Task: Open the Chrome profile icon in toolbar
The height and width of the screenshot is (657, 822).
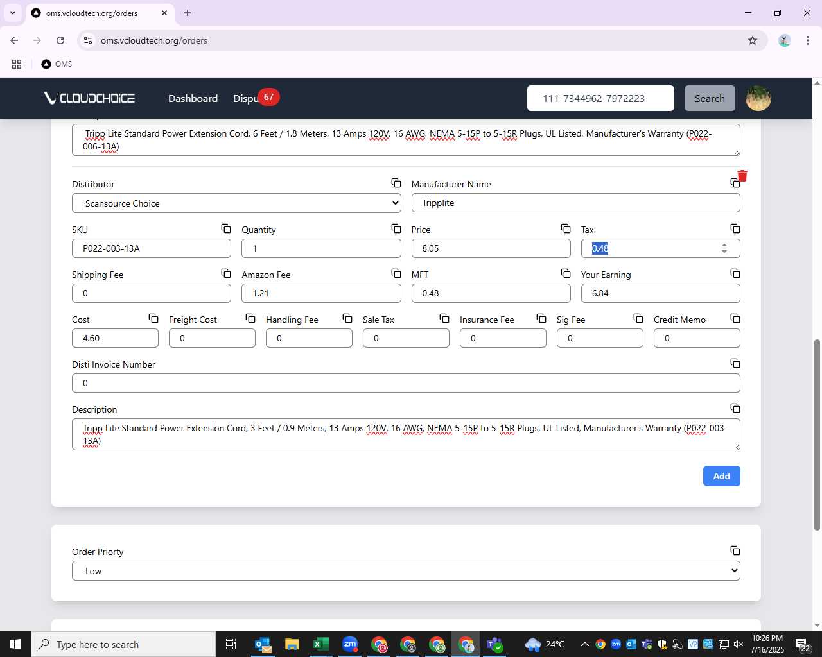Action: 784,40
